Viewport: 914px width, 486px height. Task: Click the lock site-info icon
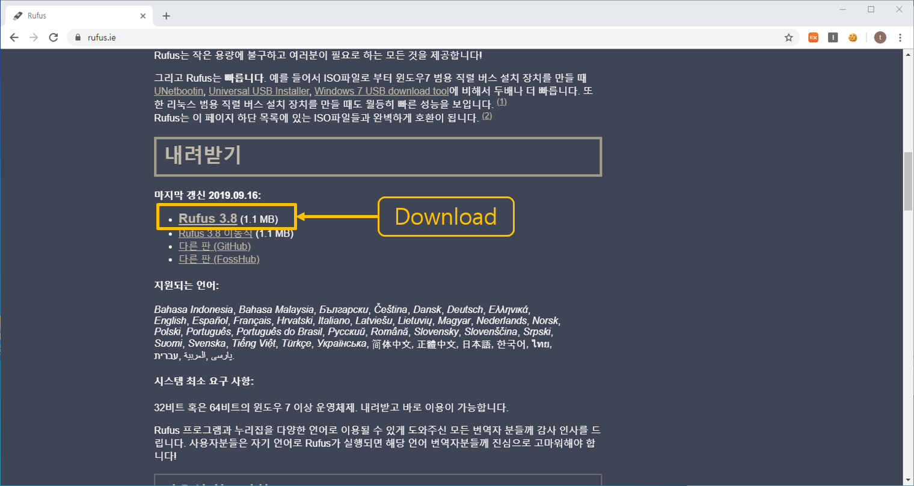click(x=78, y=37)
